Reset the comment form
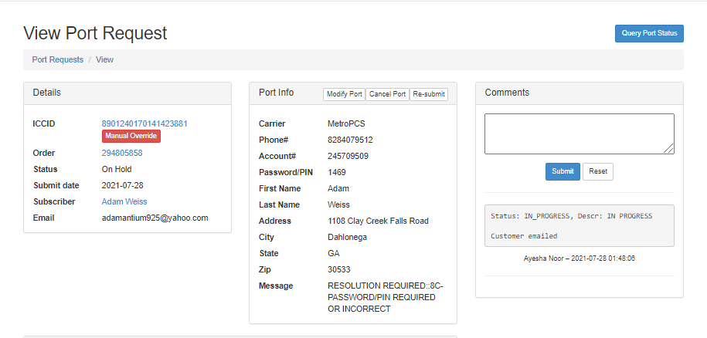This screenshot has height=338, width=707. pyautogui.click(x=598, y=171)
